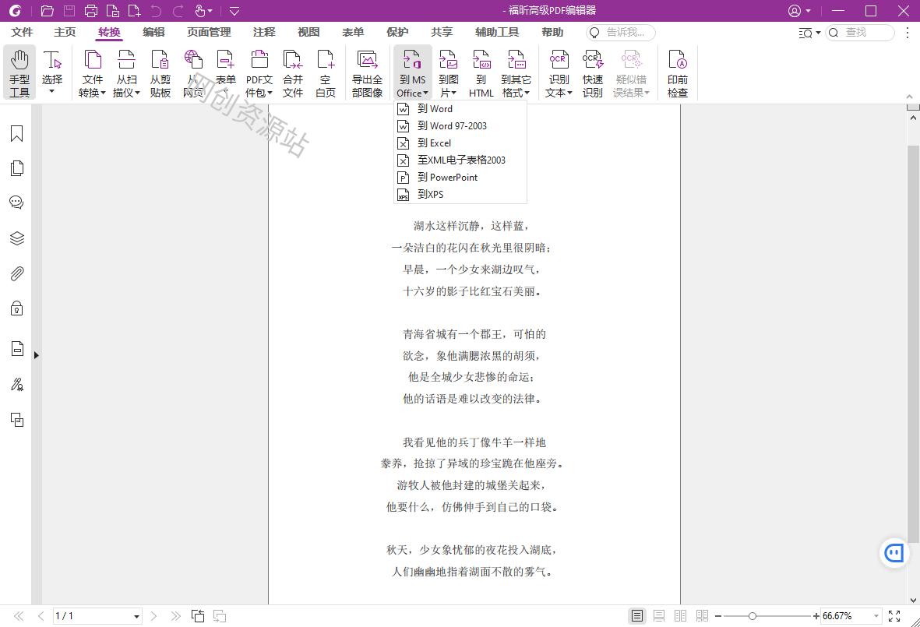Image resolution: width=920 pixels, height=627 pixels.
Task: Choose 到 Word 97-2003 option
Action: [460, 125]
